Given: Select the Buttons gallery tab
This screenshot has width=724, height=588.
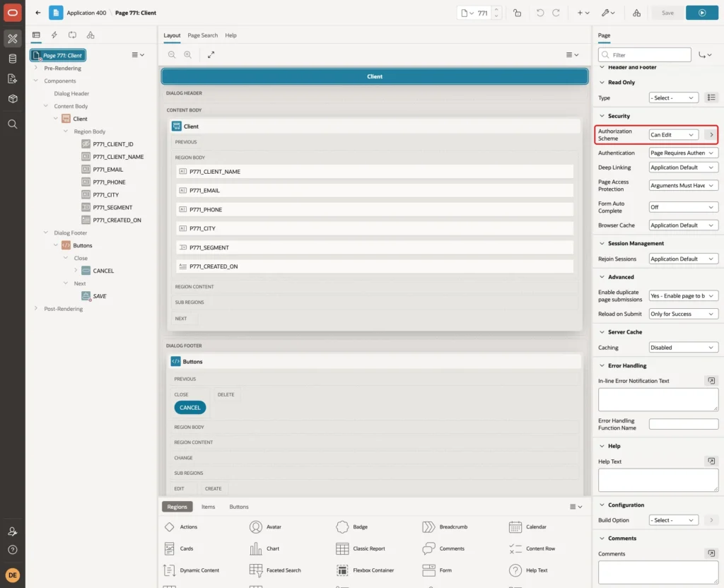Looking at the screenshot, I should click(239, 507).
